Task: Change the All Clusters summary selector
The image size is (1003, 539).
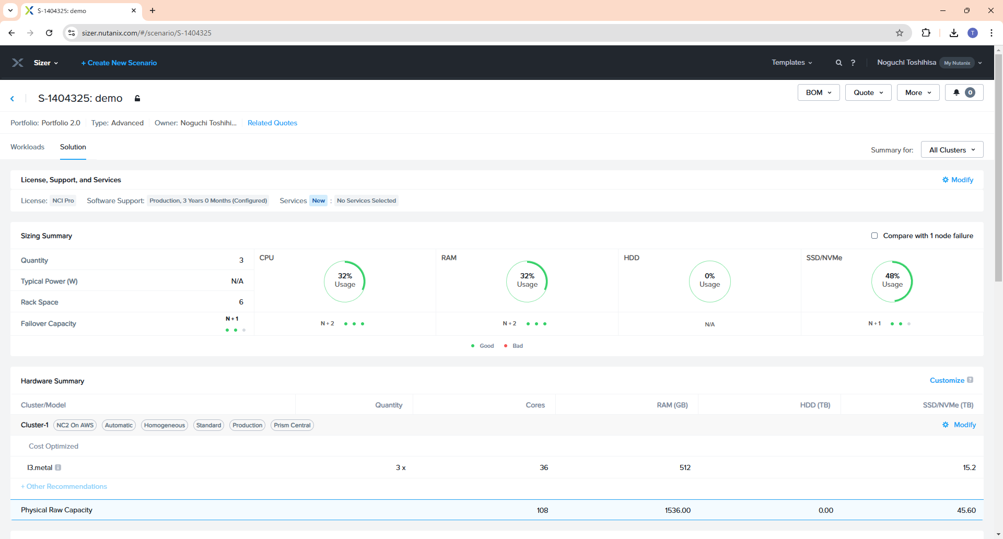Action: [952, 150]
